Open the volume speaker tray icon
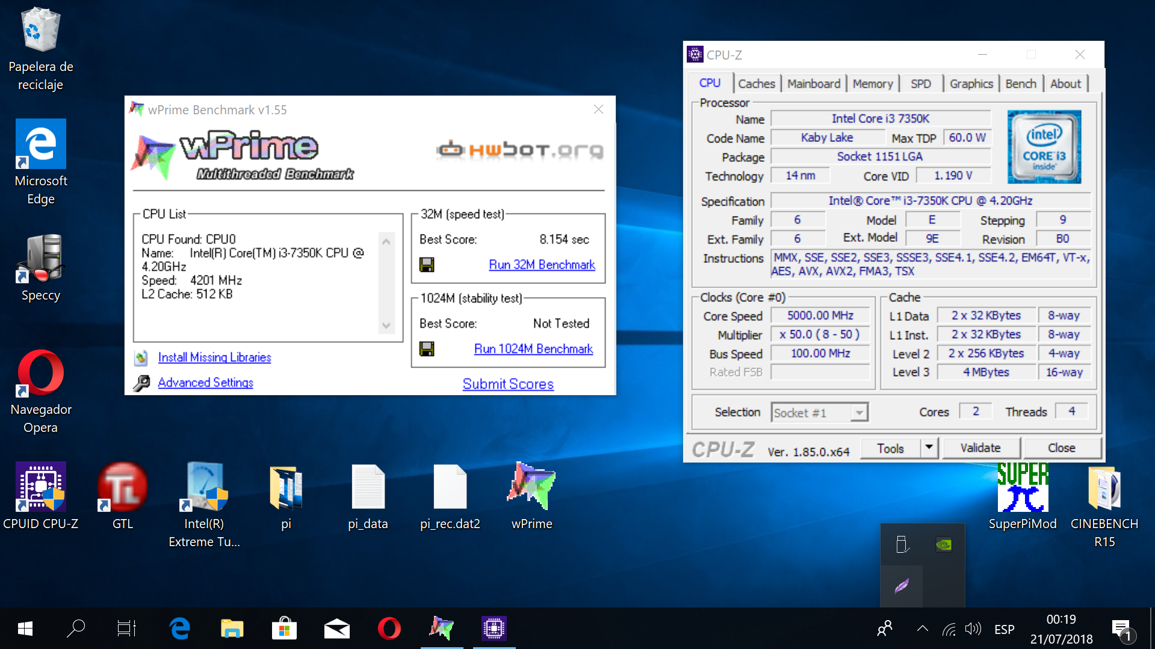This screenshot has width=1155, height=649. [973, 630]
